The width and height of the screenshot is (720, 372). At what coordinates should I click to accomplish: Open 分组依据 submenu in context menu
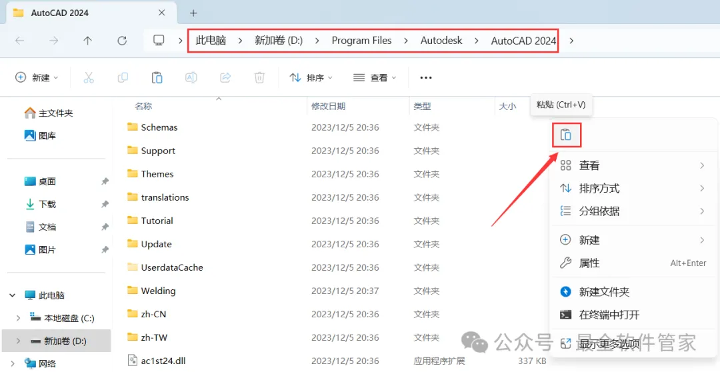click(x=633, y=211)
